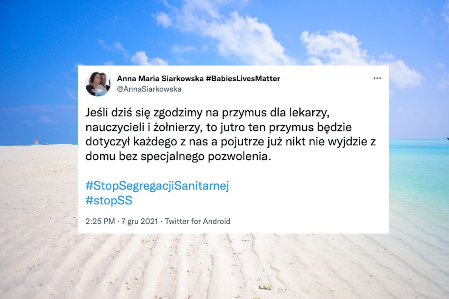
Task: Click the turquoise sea beside the tweet card
Action: (x=419, y=172)
